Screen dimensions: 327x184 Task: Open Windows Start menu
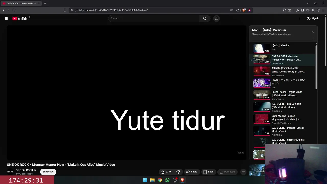point(145,180)
